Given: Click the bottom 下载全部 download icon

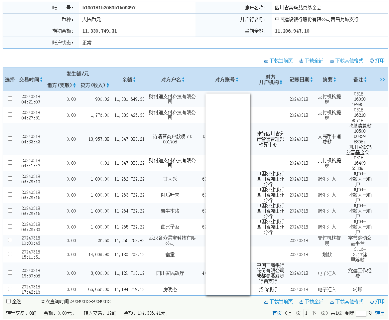Looking at the screenshot, I should tap(301, 302).
